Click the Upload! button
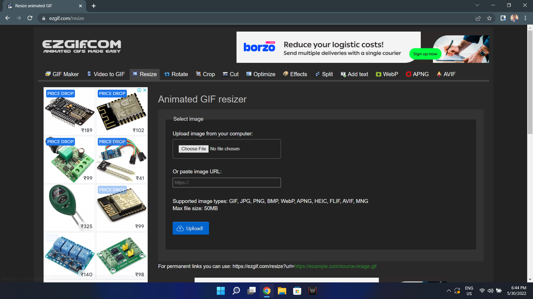The height and width of the screenshot is (299, 533). pyautogui.click(x=191, y=228)
